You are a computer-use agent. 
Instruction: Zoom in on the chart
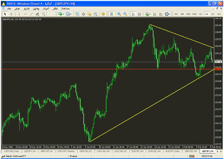[x=119, y=14]
